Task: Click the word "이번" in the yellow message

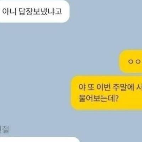Action: 104,87
